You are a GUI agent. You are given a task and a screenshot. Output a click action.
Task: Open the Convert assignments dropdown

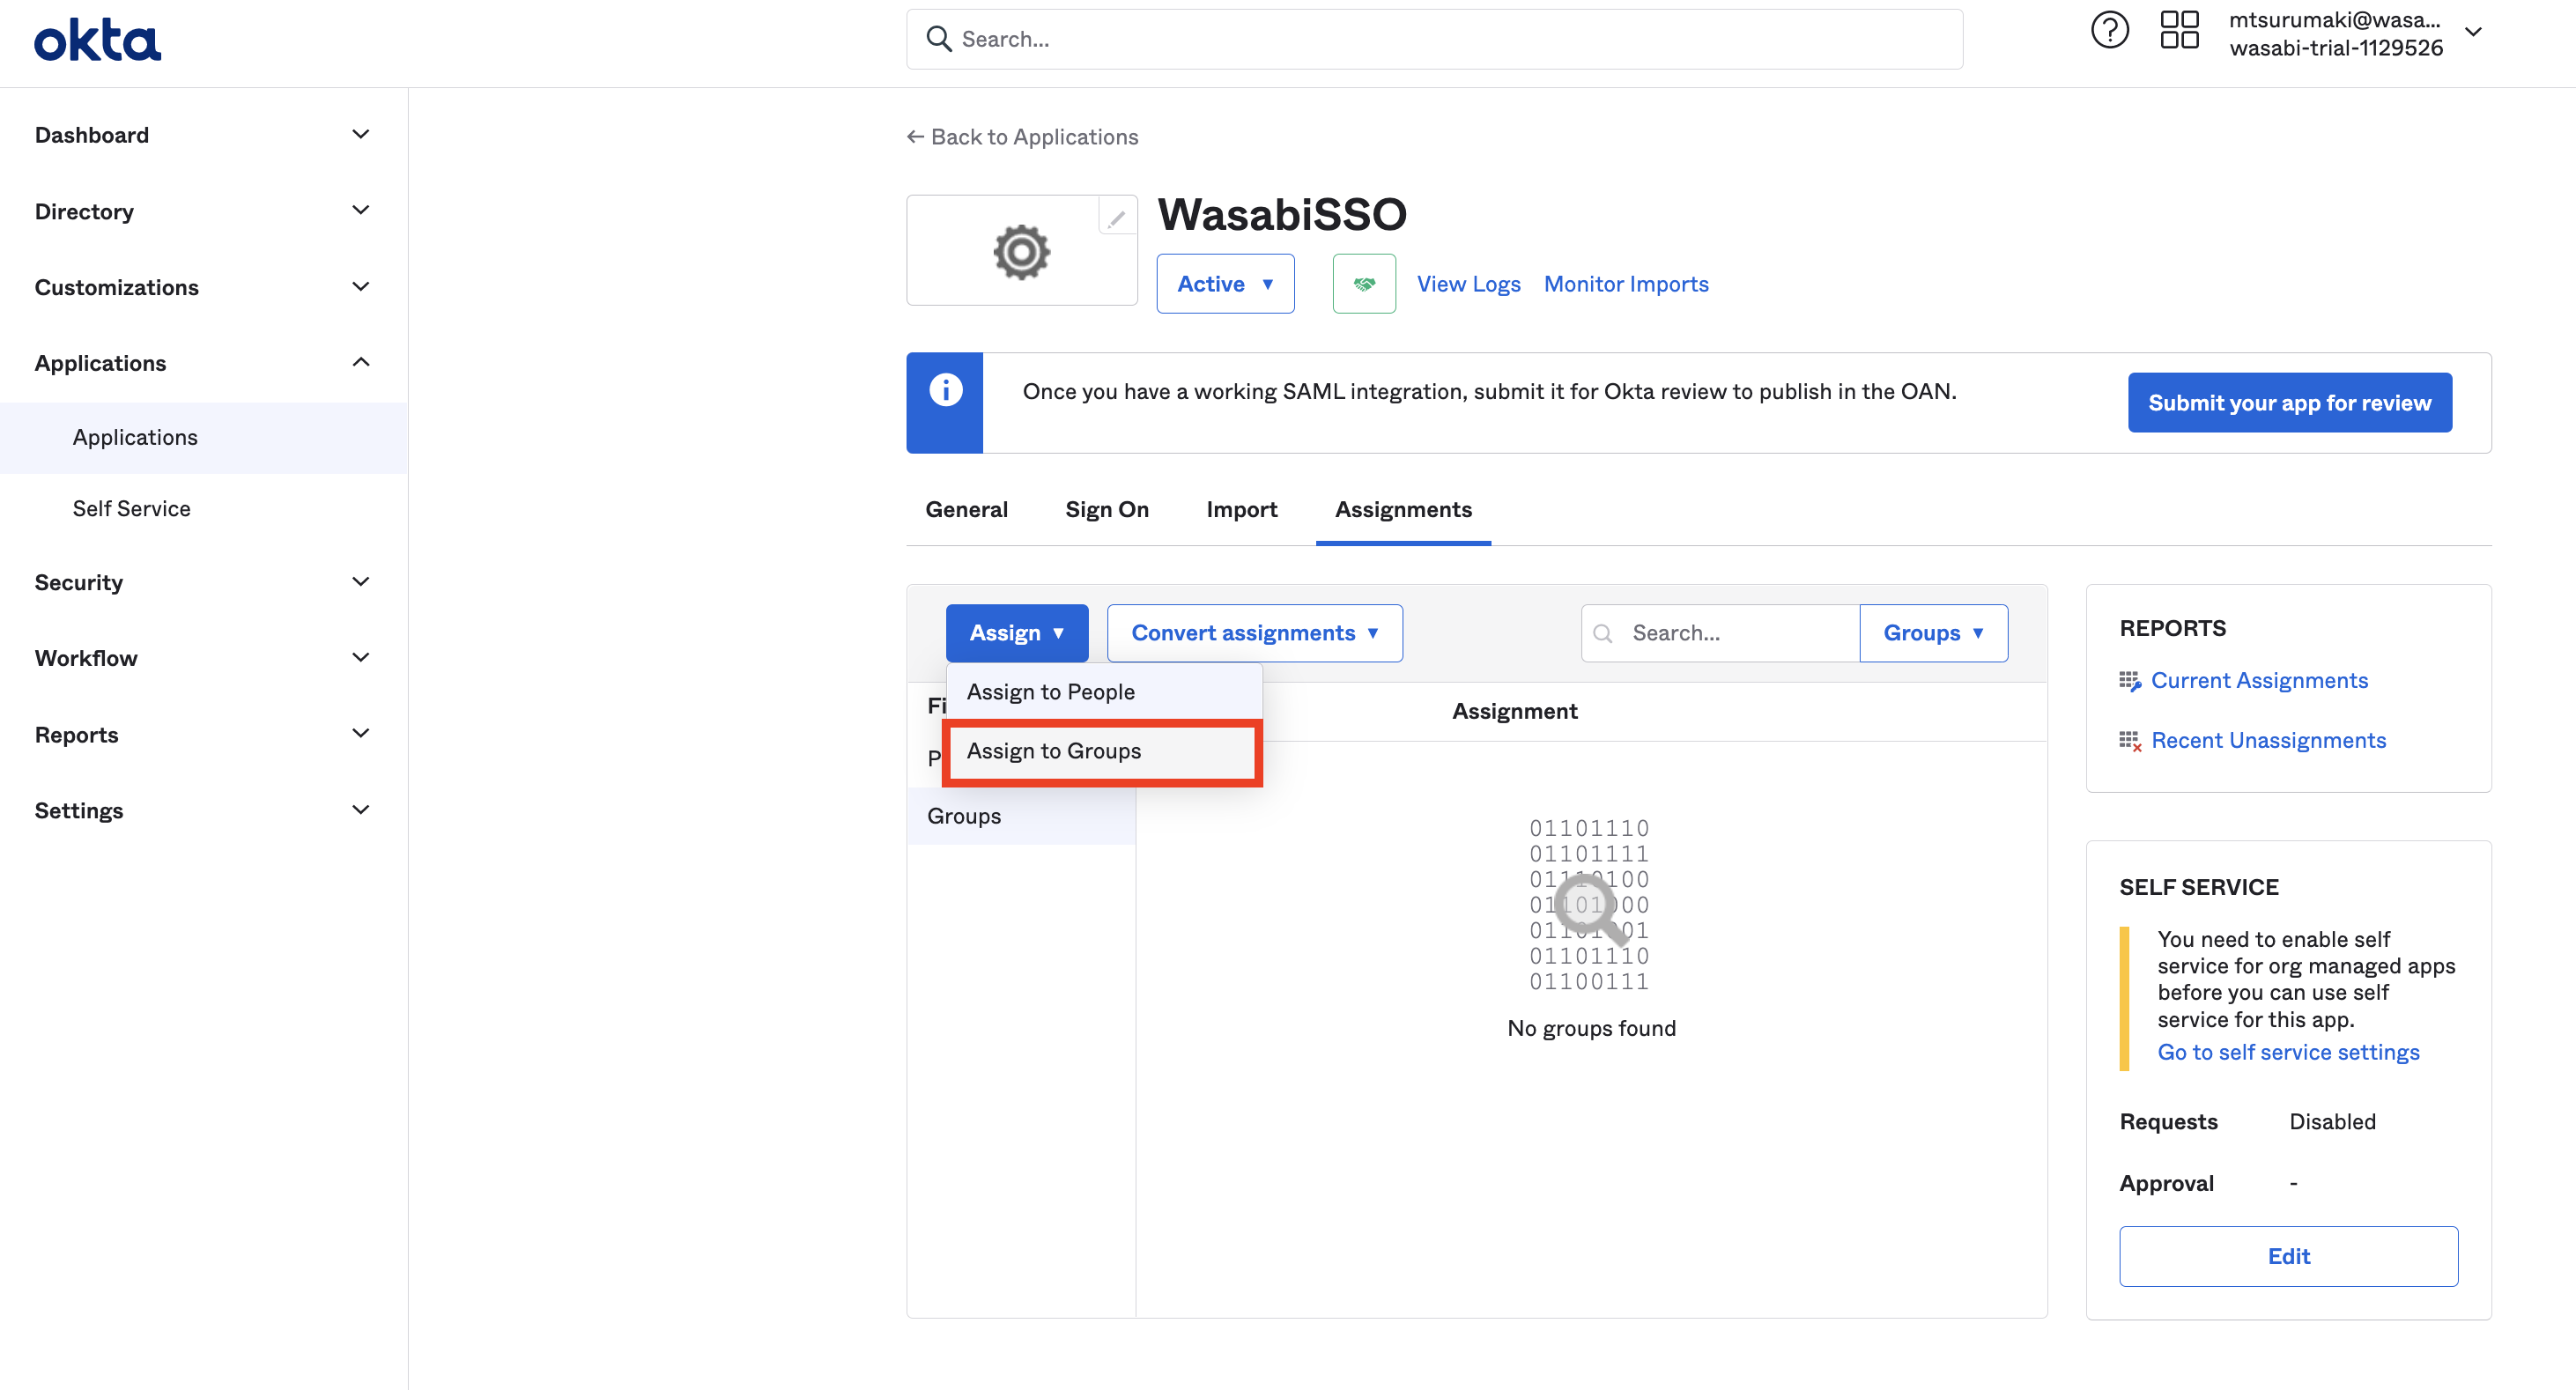click(x=1254, y=633)
